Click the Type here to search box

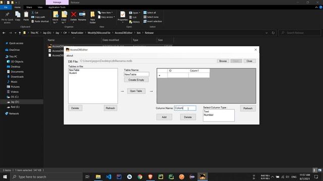pos(46,176)
